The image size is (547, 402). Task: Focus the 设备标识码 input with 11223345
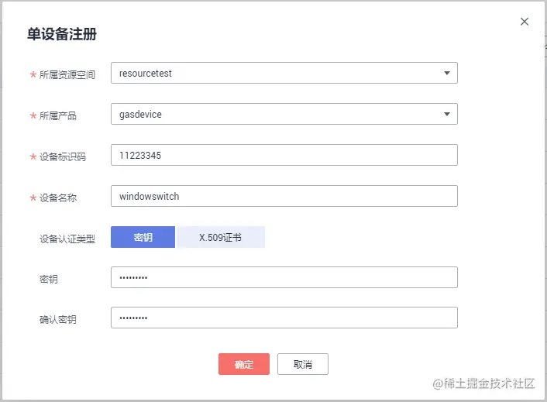(284, 155)
